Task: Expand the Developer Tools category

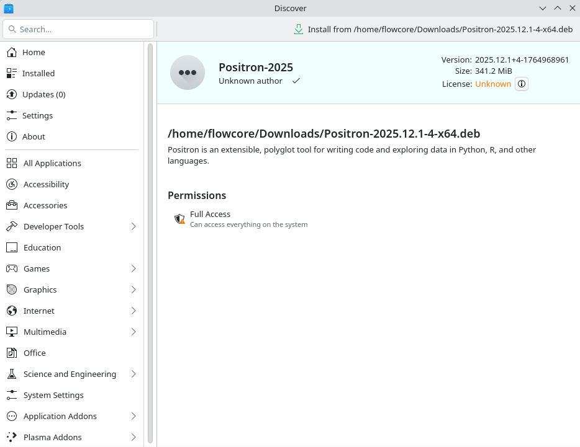Action: tap(134, 226)
